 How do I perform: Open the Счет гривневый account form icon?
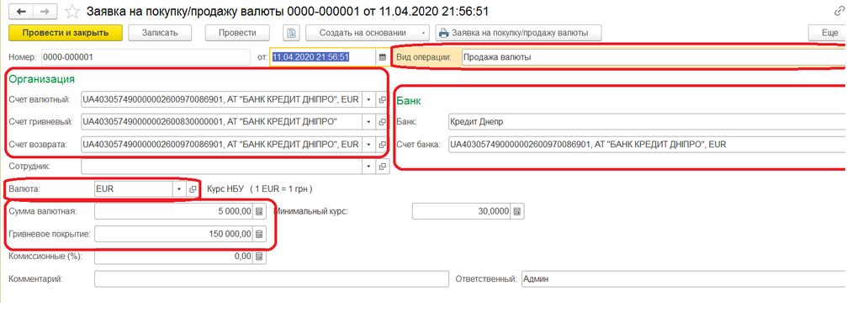coord(383,122)
